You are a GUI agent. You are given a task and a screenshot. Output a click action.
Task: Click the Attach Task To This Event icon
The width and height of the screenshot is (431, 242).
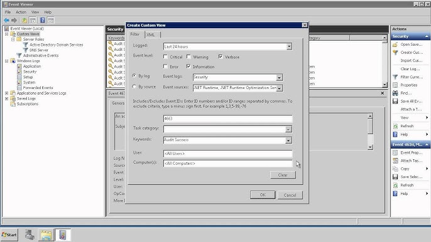coord(395,160)
